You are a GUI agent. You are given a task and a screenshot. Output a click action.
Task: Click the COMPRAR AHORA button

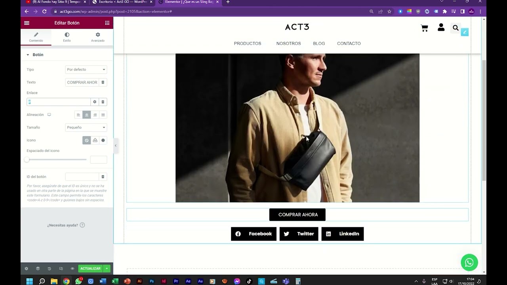pyautogui.click(x=297, y=215)
